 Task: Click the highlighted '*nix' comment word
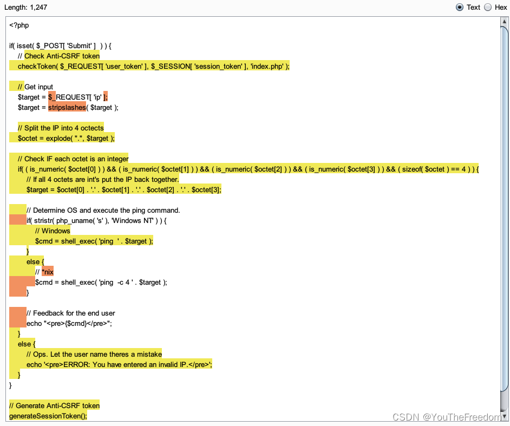pos(48,272)
